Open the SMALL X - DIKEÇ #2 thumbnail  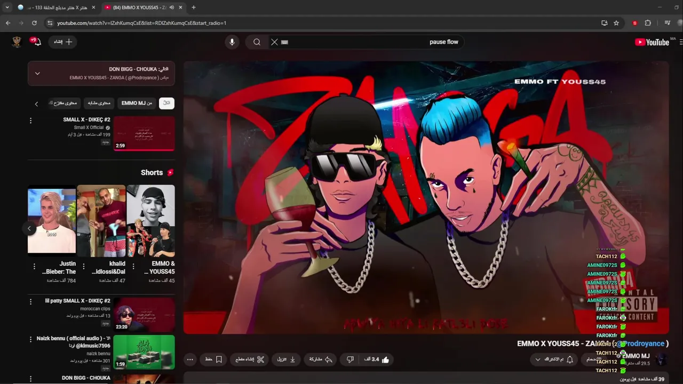point(144,133)
